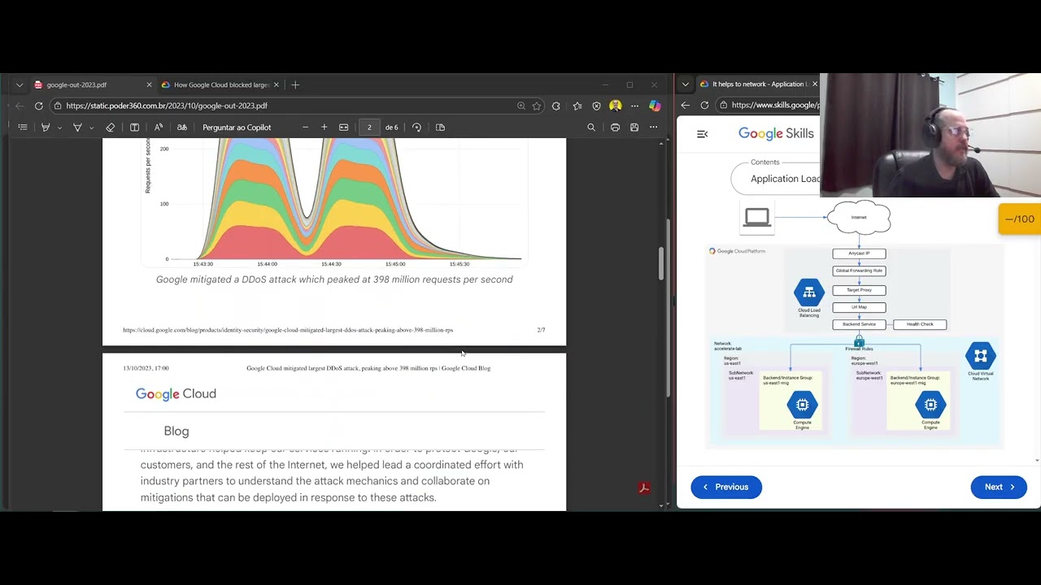Click the PDF page number field
This screenshot has height=585, width=1041.
coord(369,128)
